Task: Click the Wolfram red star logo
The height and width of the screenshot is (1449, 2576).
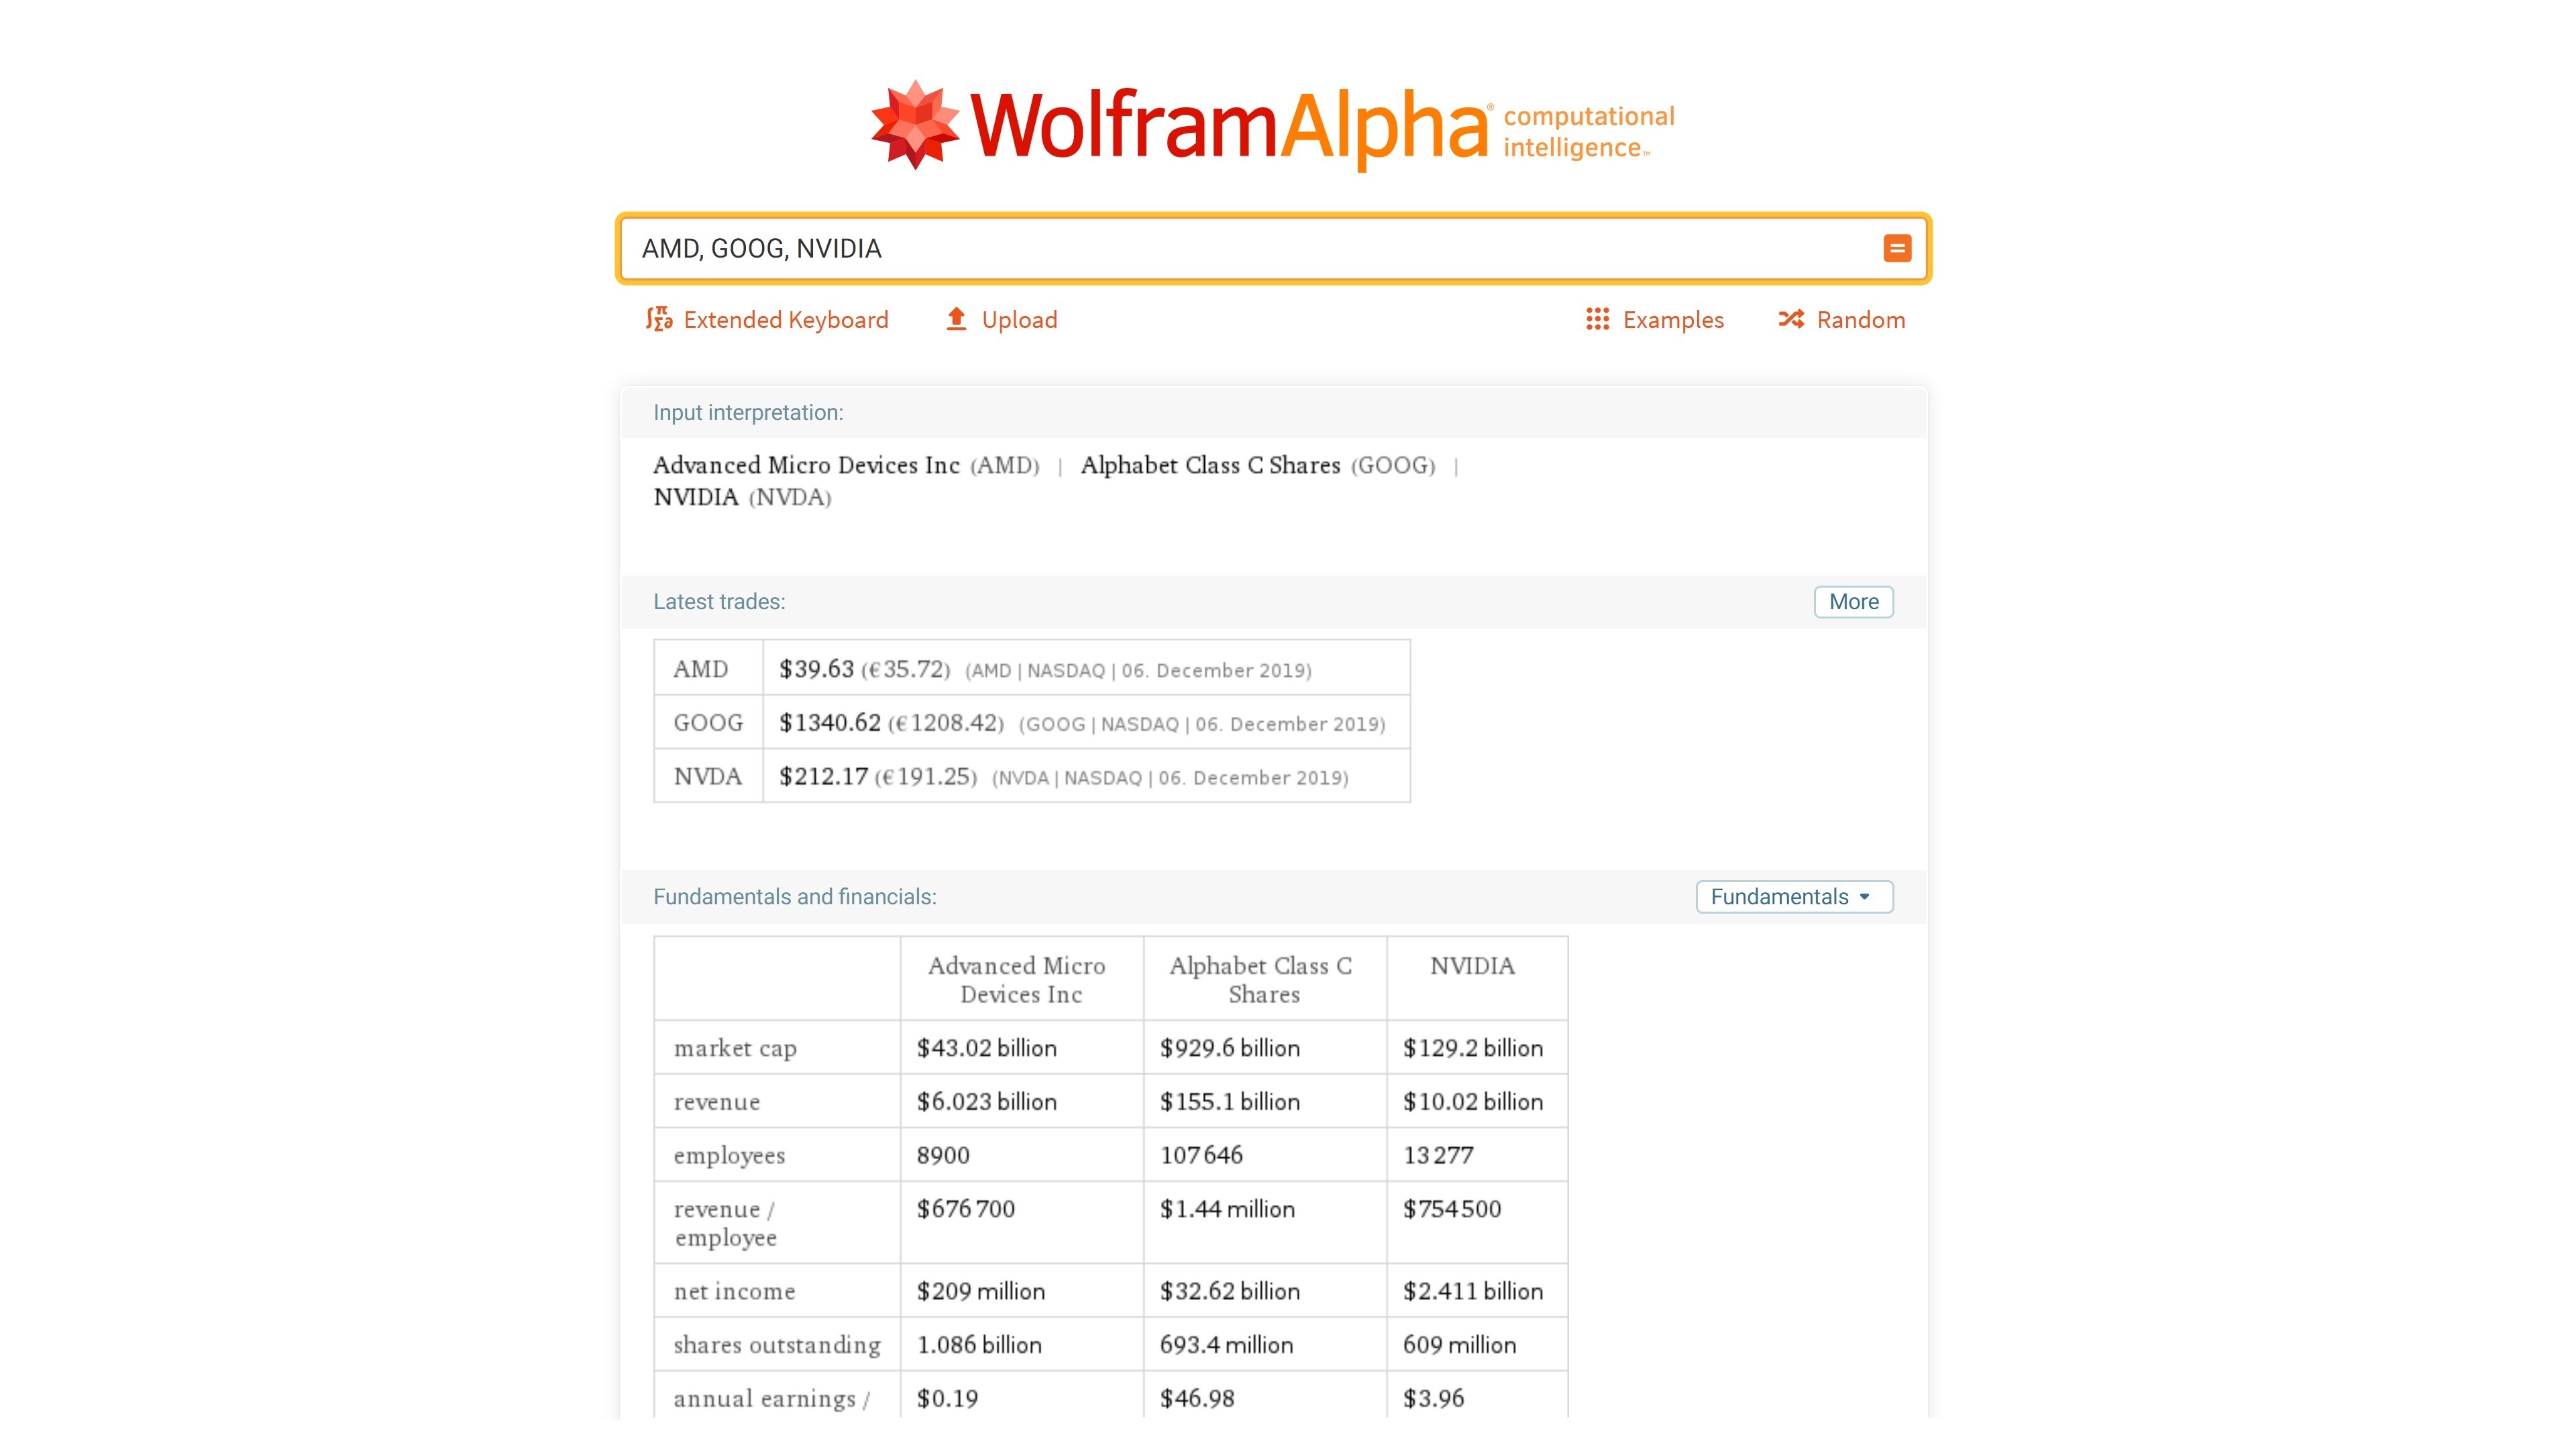Action: pos(914,125)
